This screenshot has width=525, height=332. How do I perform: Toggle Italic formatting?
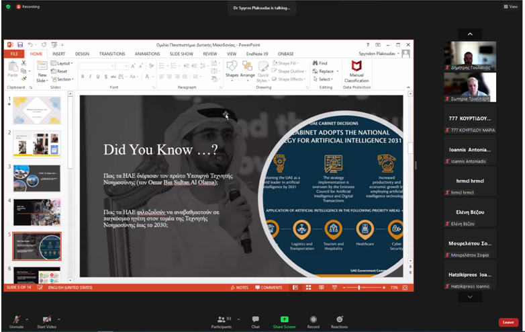90,77
